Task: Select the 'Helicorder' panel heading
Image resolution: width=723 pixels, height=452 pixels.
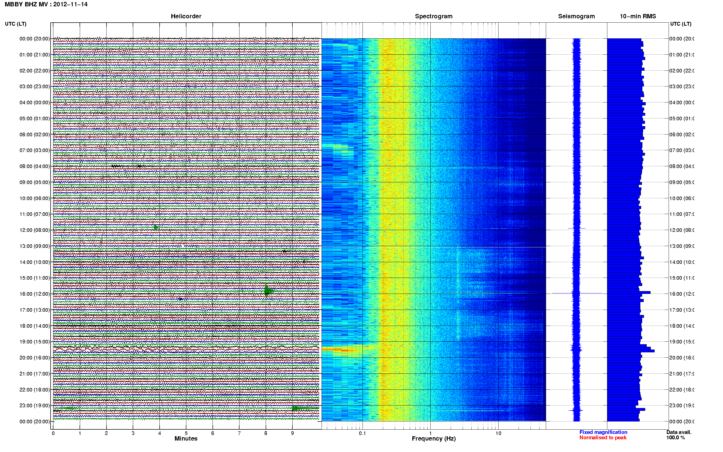Action: (x=186, y=17)
